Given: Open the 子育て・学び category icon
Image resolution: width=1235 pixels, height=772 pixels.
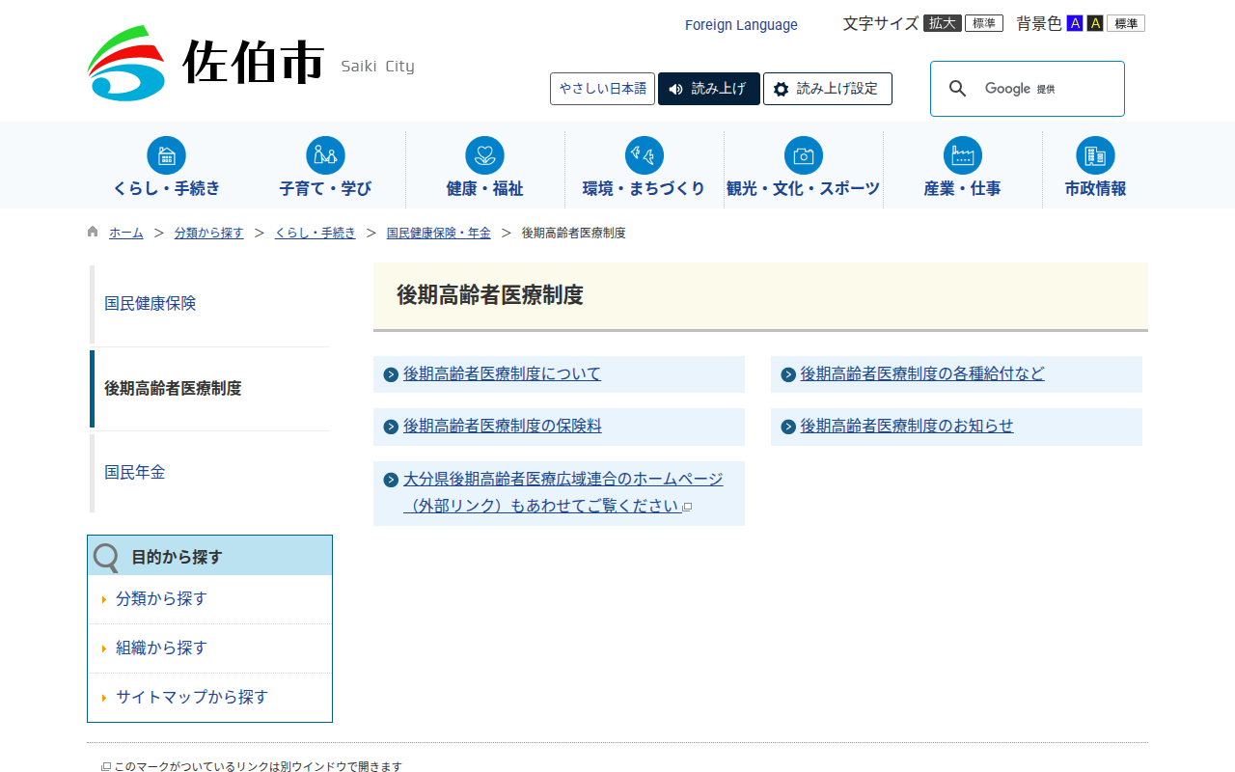Looking at the screenshot, I should click(x=325, y=155).
